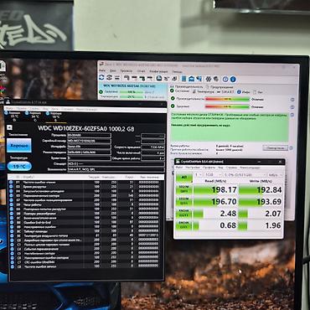Image resolution: width=310 pixels, height=310 pixels.
Task: Click the status circle icon of row 03
Action: (11, 187)
